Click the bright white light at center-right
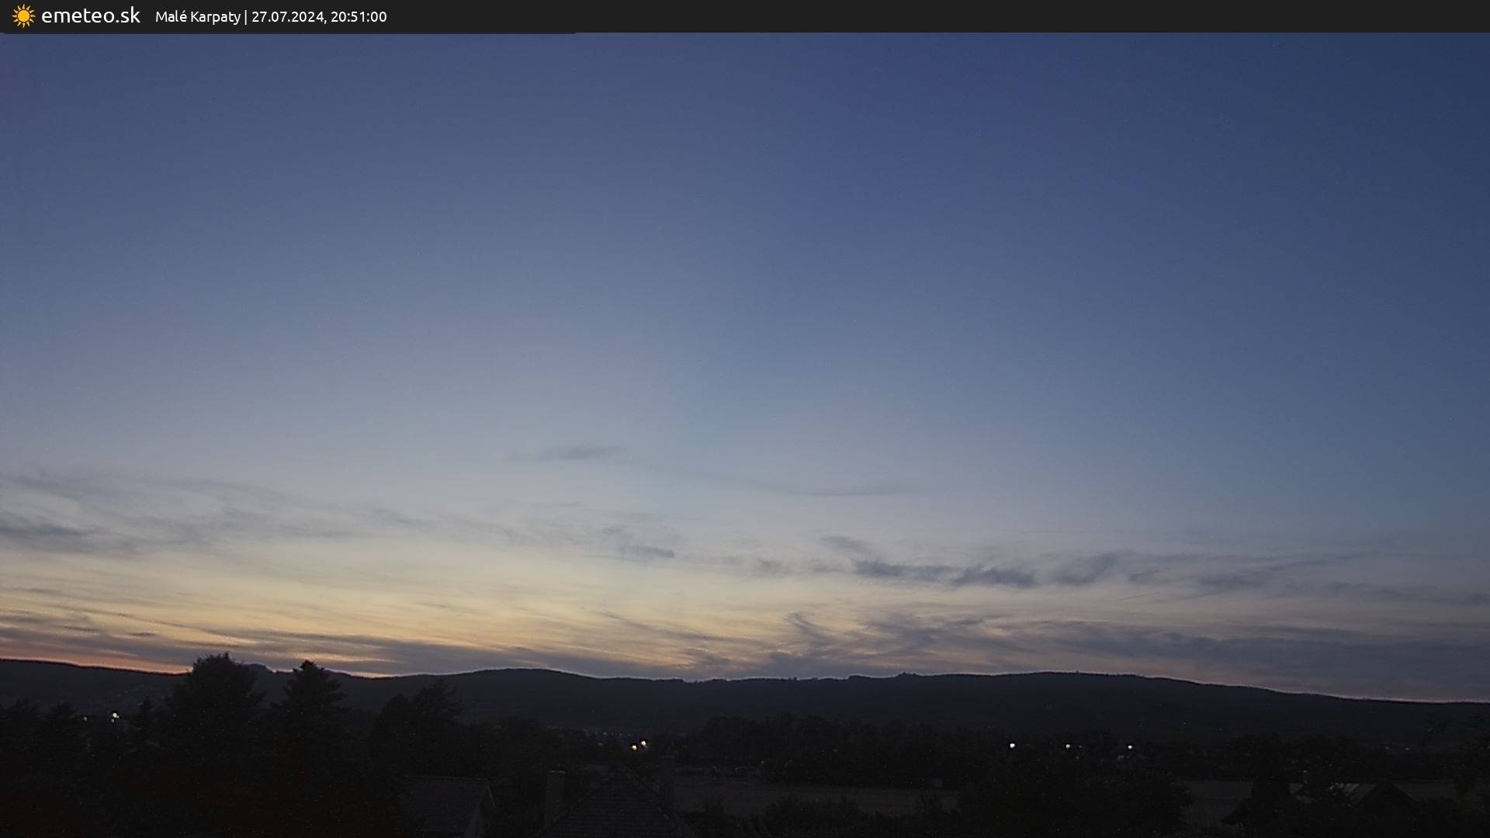Viewport: 1490px width, 838px height. point(1012,745)
